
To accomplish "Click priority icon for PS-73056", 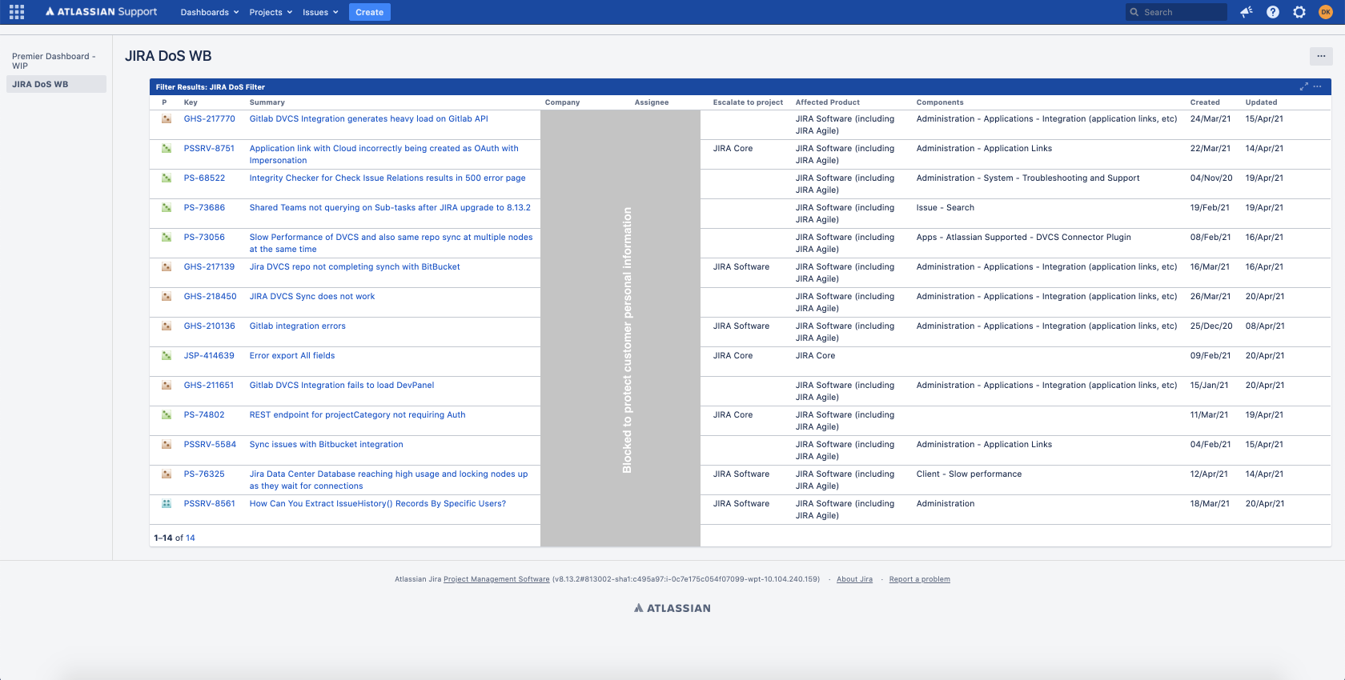I will [167, 238].
